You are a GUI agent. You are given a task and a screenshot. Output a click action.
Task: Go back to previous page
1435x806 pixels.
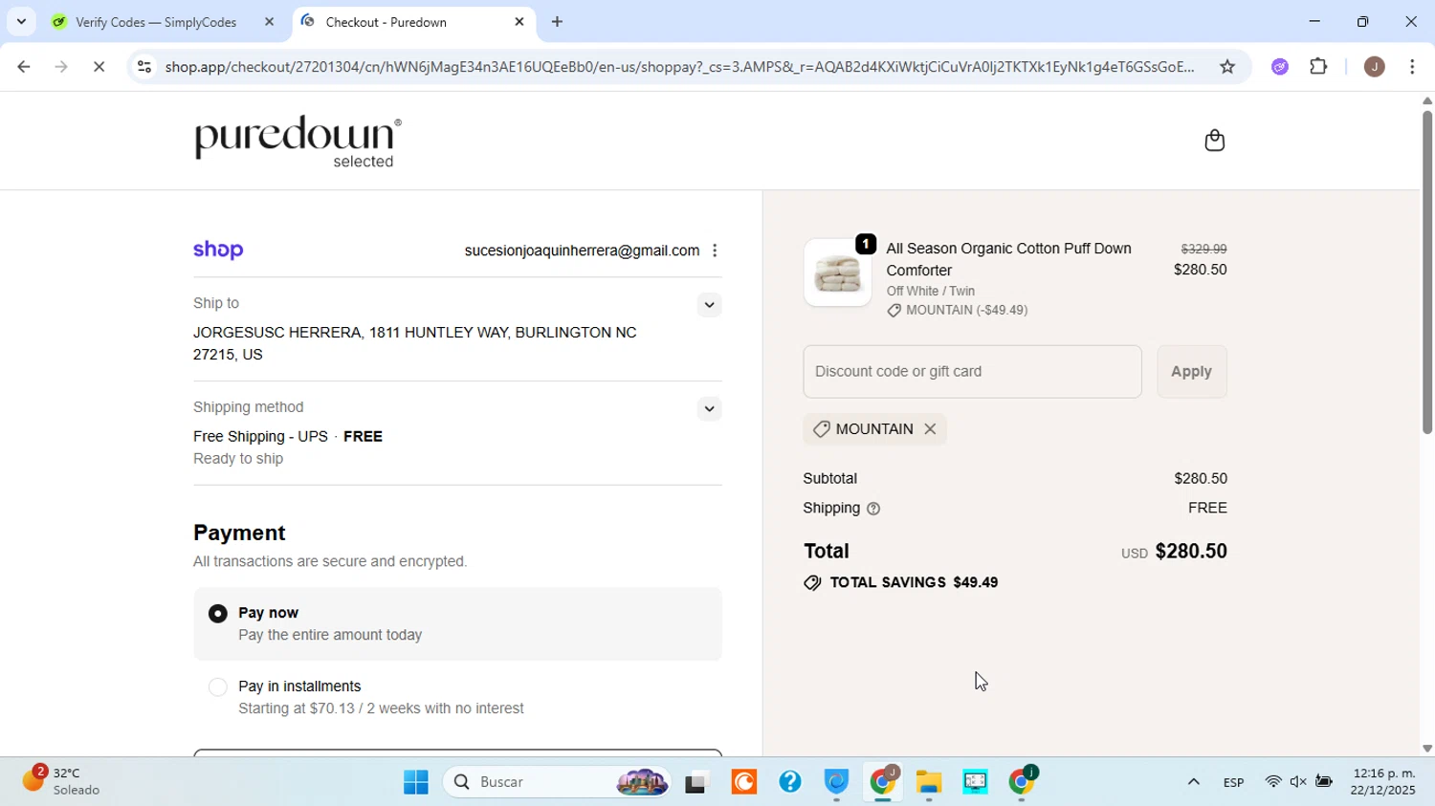point(23,67)
